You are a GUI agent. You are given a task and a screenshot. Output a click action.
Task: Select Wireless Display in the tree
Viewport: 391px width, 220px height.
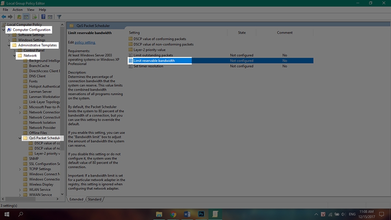[x=41, y=184]
